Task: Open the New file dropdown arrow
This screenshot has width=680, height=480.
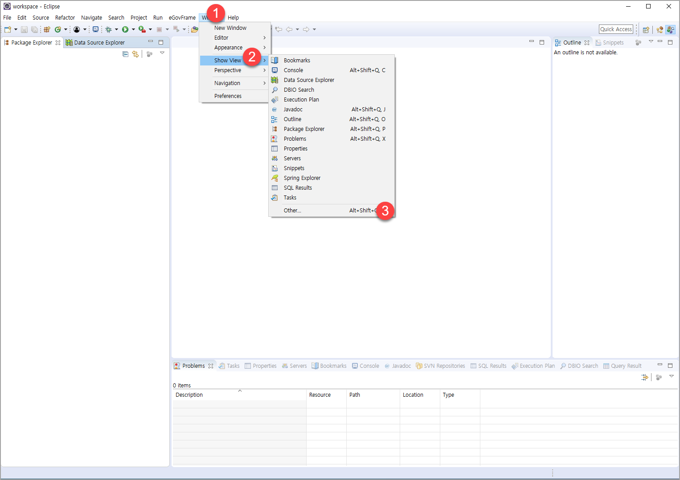Action: (x=16, y=29)
